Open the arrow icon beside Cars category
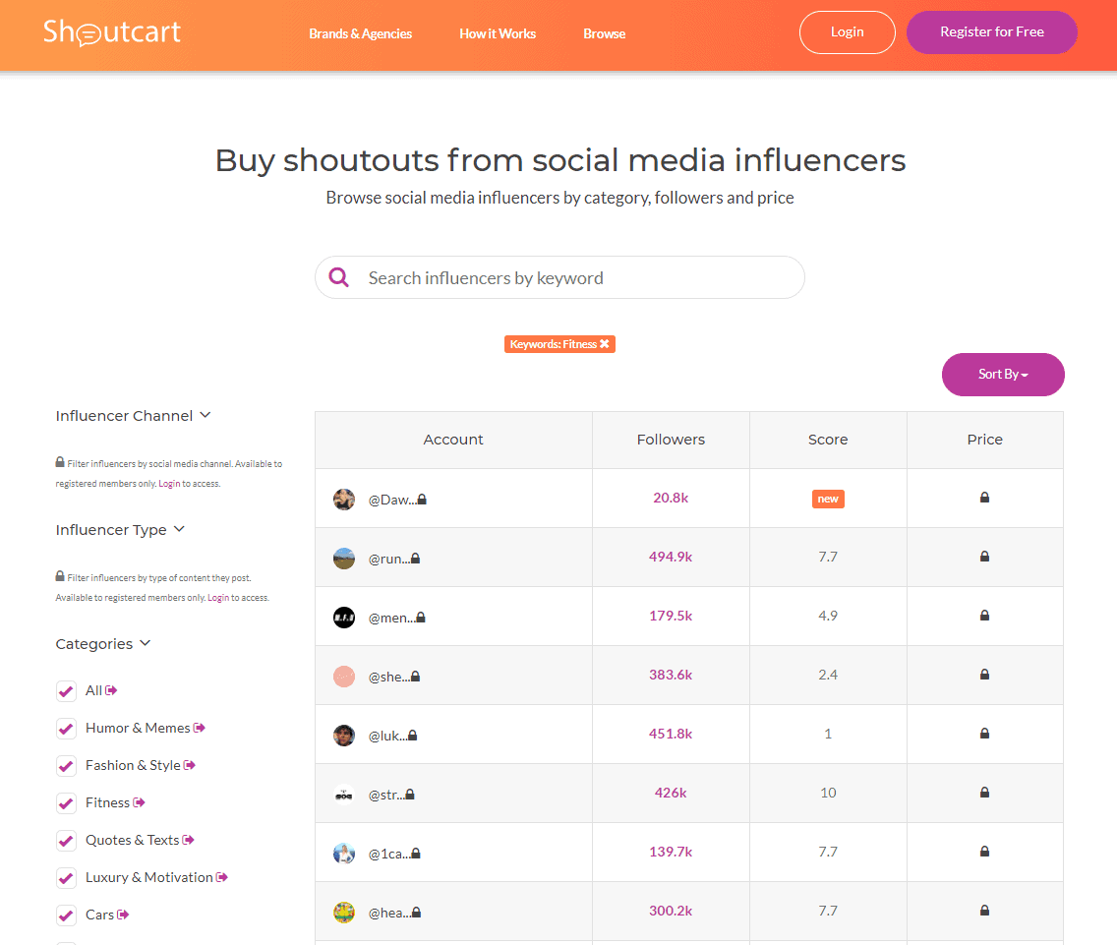The image size is (1117, 945). pyautogui.click(x=123, y=915)
